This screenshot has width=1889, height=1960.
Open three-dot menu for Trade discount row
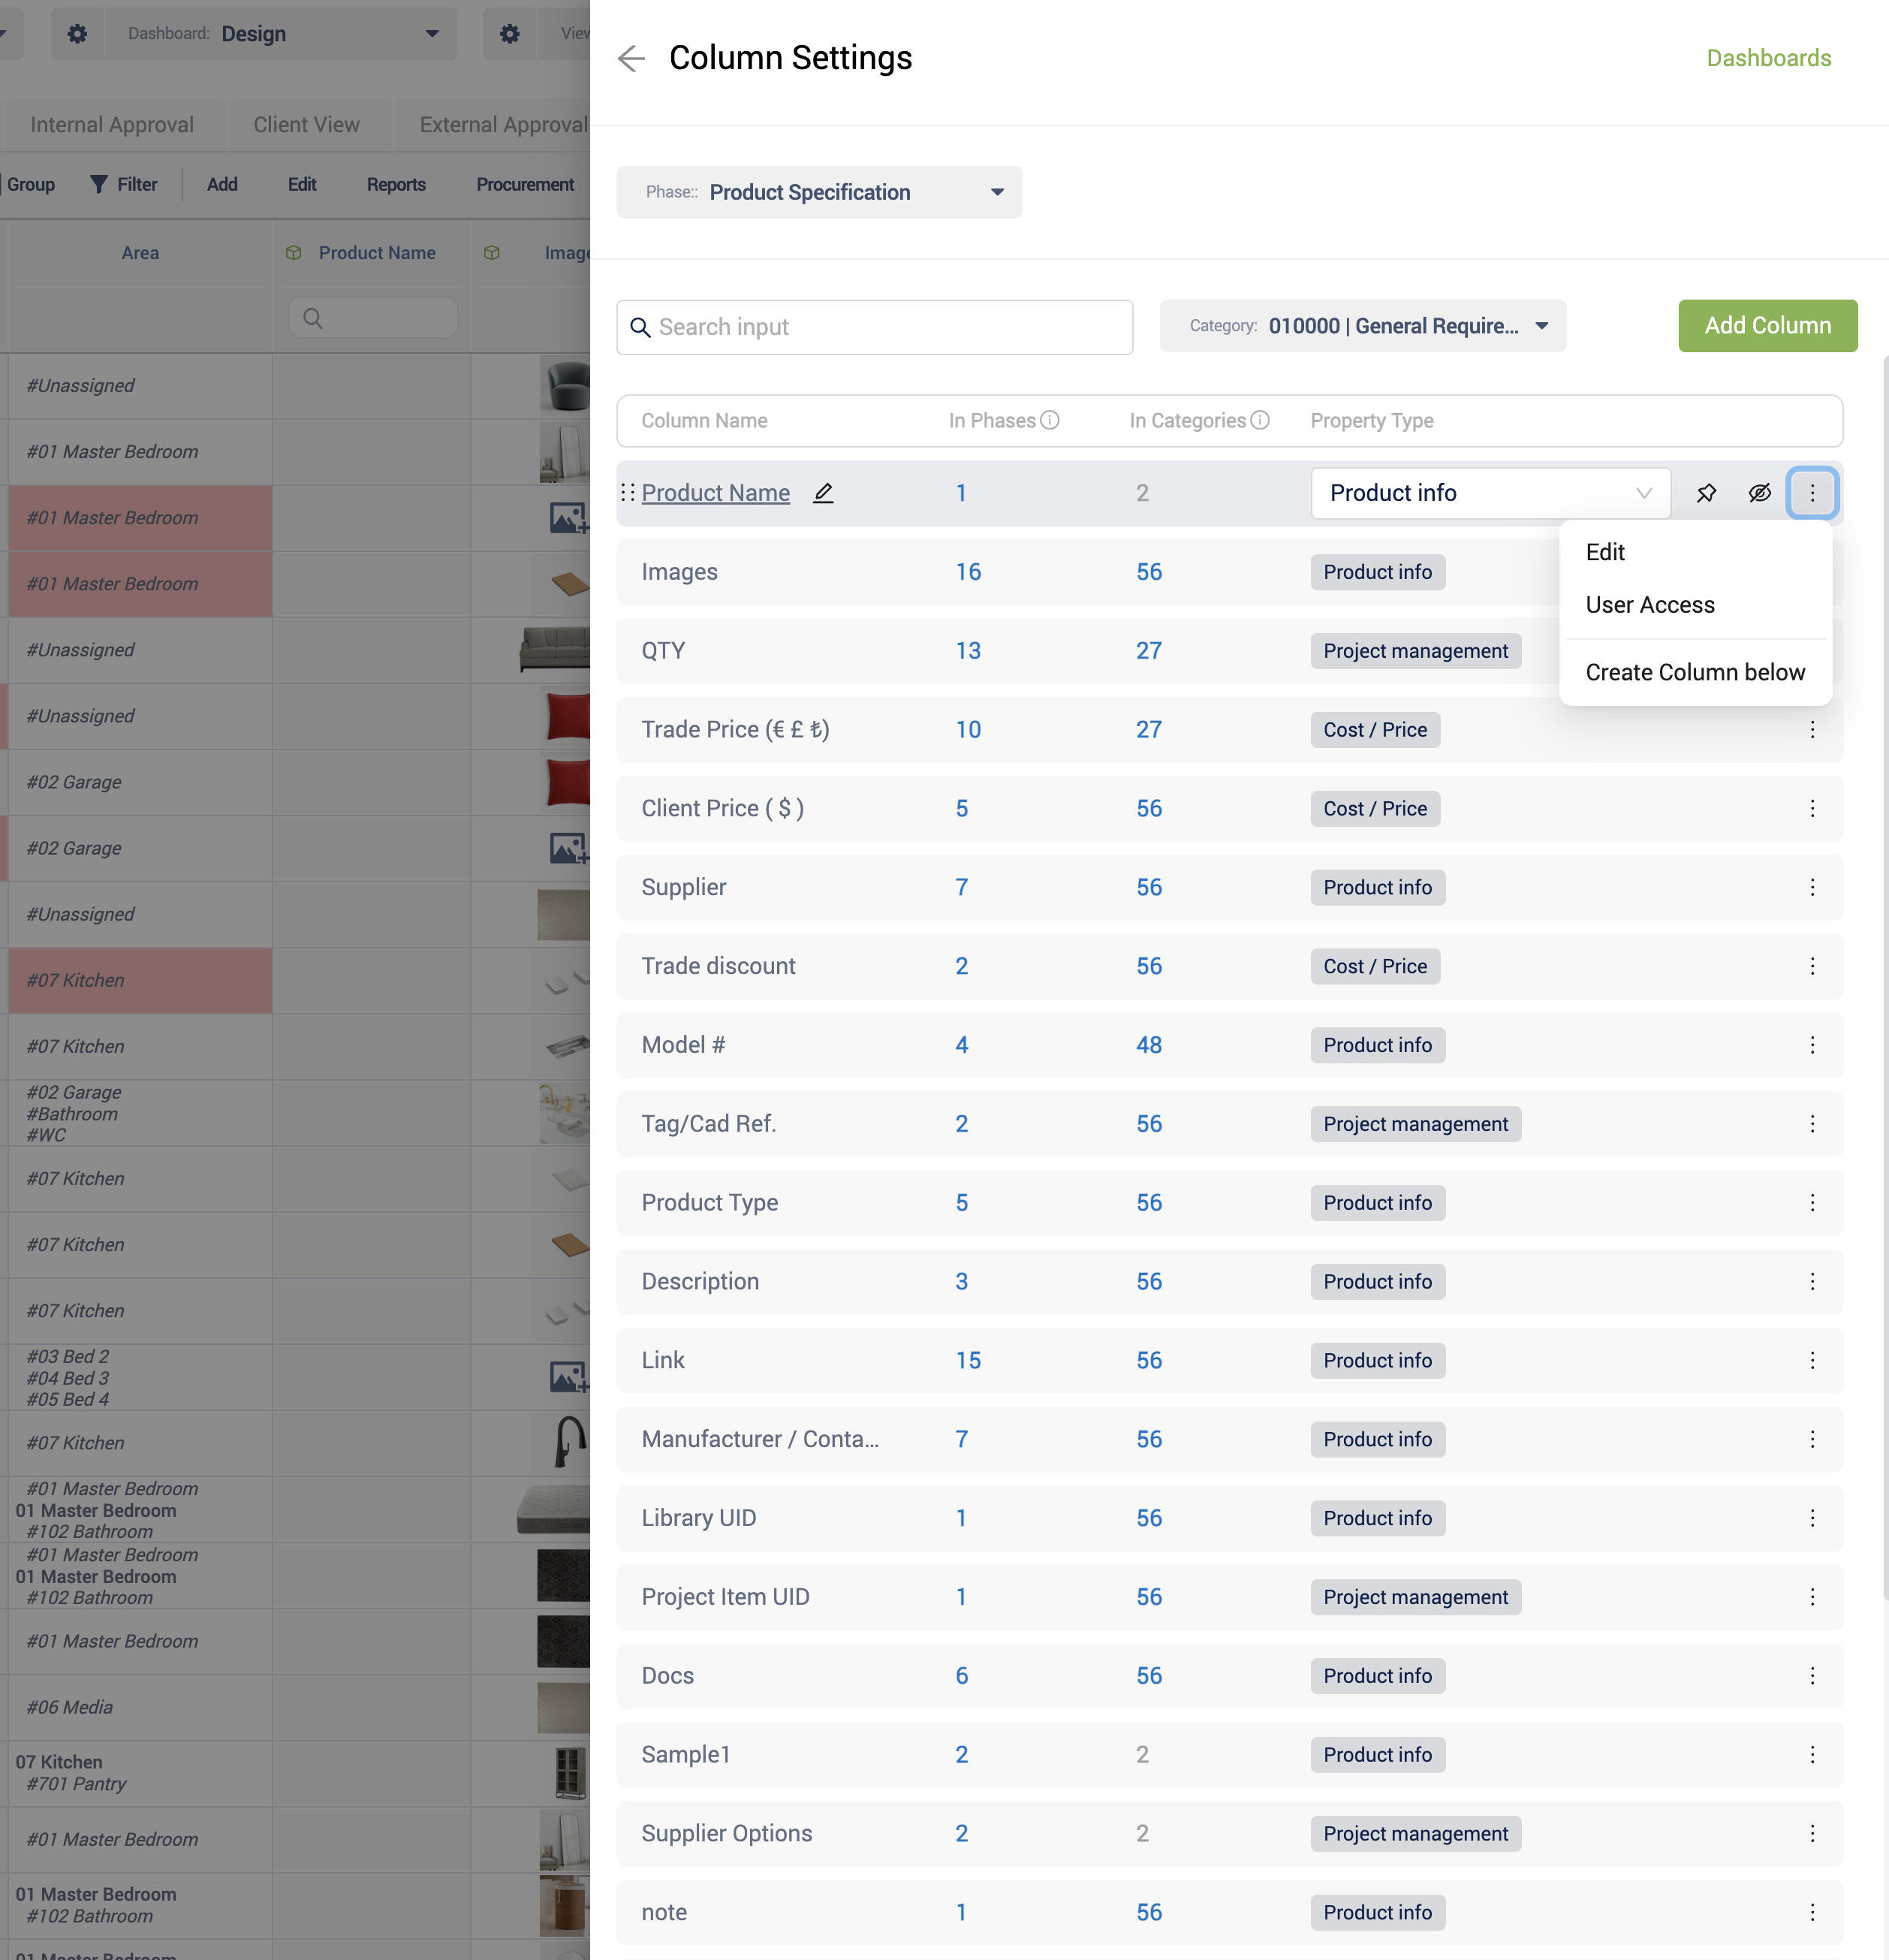[1812, 966]
